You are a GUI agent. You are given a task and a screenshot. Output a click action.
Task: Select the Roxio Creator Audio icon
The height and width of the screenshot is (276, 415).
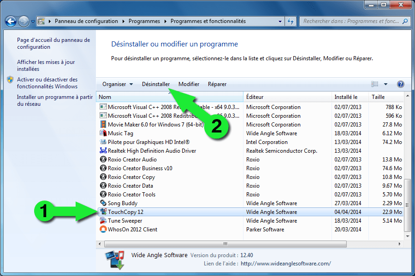point(103,159)
